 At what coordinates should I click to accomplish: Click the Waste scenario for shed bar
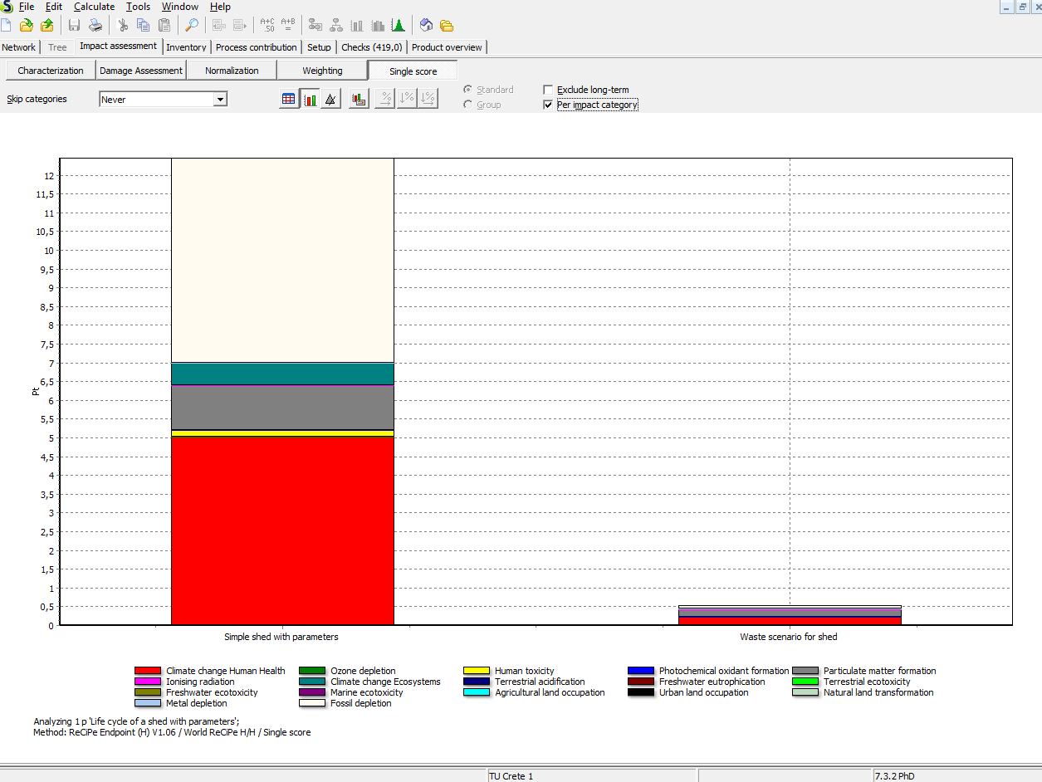click(790, 615)
